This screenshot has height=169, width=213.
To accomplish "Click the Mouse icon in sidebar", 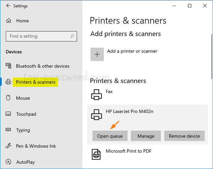I will [x=9, y=98].
